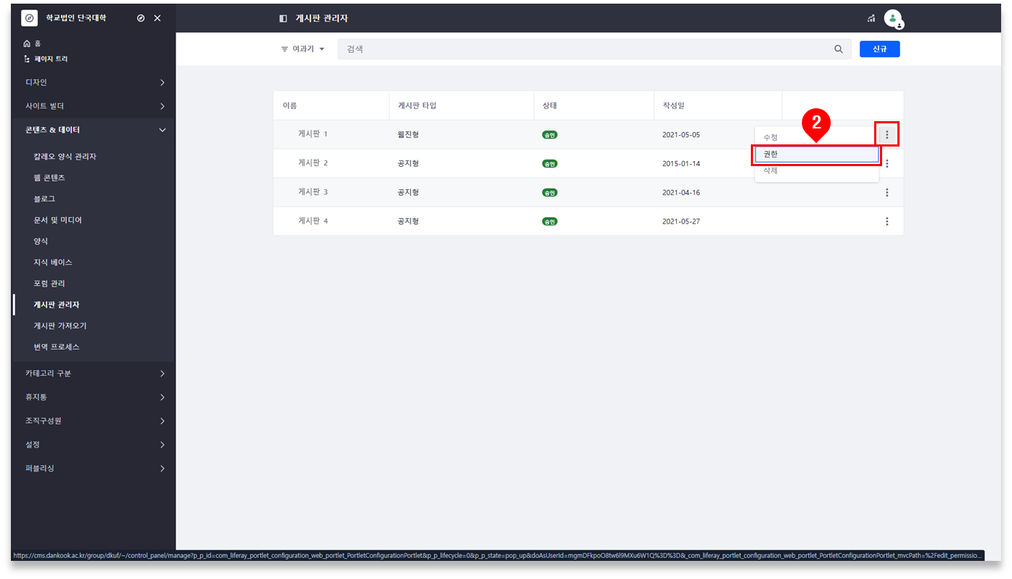
Task: Select 권한 from the context menu
Action: point(816,154)
